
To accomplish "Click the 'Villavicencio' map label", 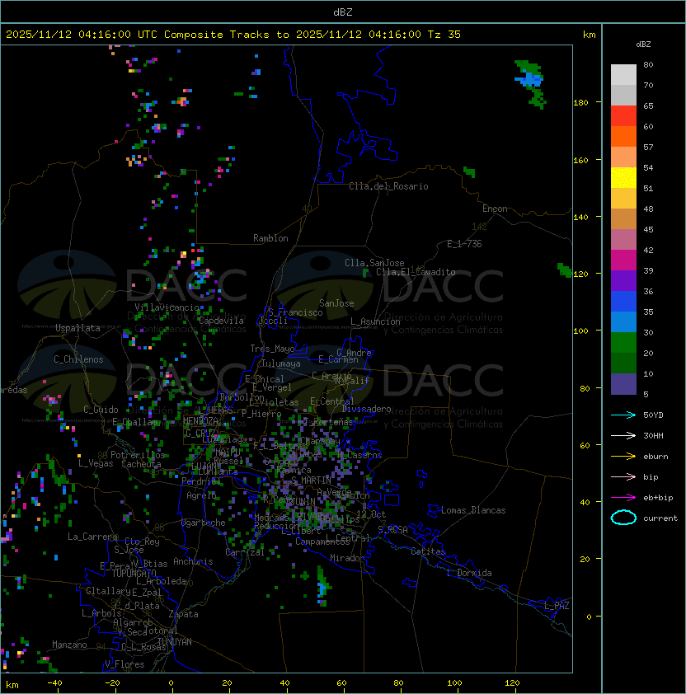I will coord(167,307).
